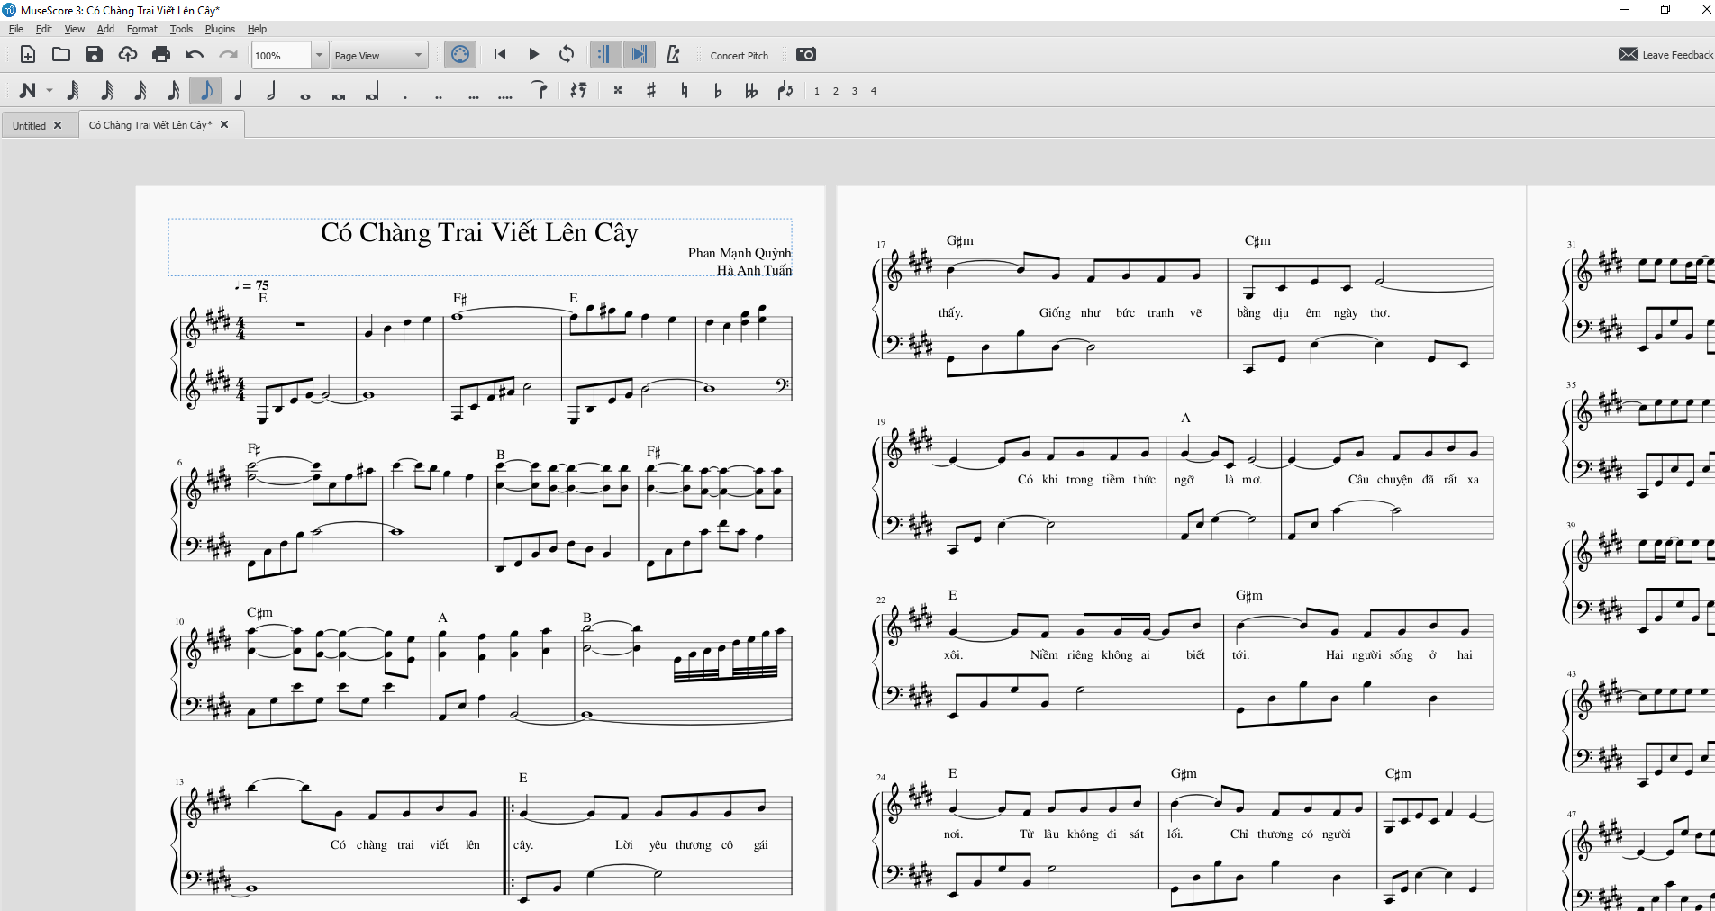This screenshot has width=1715, height=911.
Task: Undo the last action
Action: 195,55
